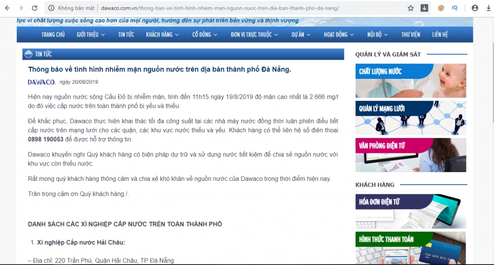Click the address '220 Trần Phú' line
The width and height of the screenshot is (494, 265).
(x=101, y=261)
